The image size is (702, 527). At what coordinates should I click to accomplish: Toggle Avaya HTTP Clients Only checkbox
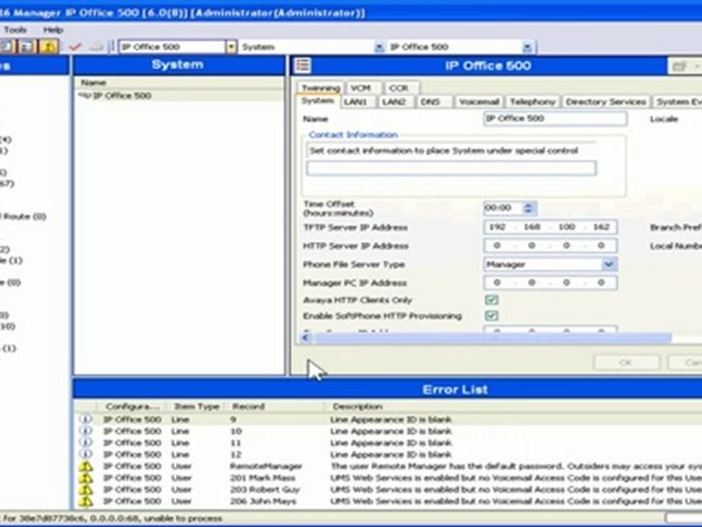491,300
